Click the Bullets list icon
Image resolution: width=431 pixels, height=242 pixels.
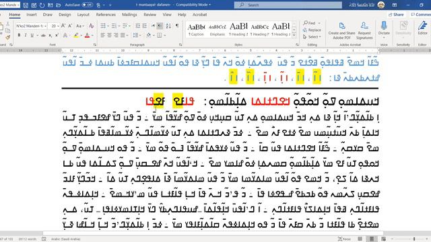click(103, 26)
